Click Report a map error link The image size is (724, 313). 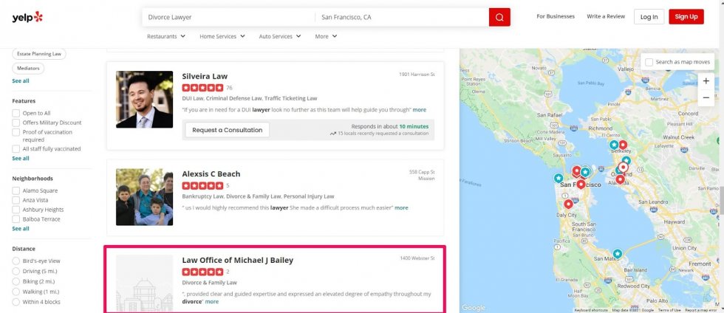point(703,310)
